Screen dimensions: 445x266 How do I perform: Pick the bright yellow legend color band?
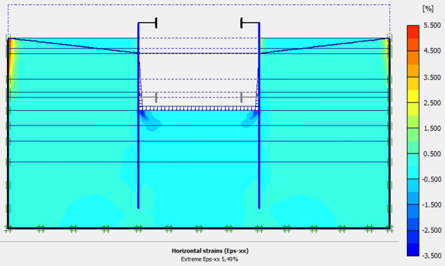pos(413,96)
